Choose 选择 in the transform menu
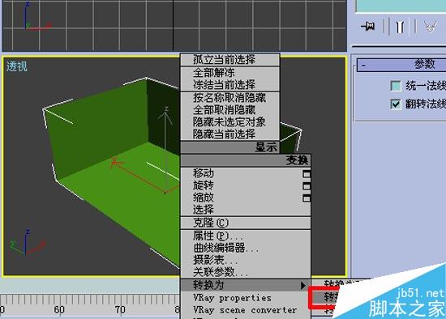The height and width of the screenshot is (319, 446). [x=246, y=210]
